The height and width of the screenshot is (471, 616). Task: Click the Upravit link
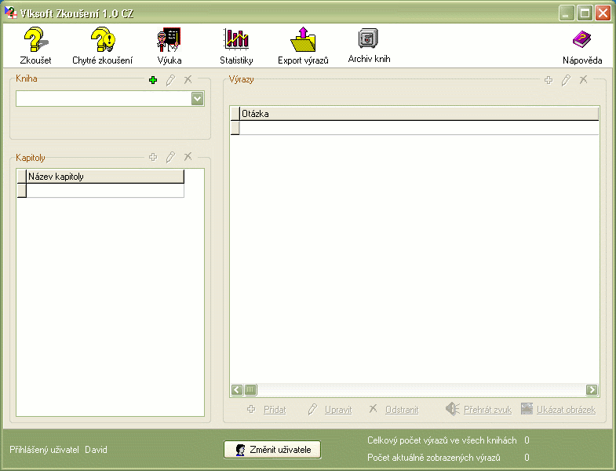pyautogui.click(x=338, y=410)
